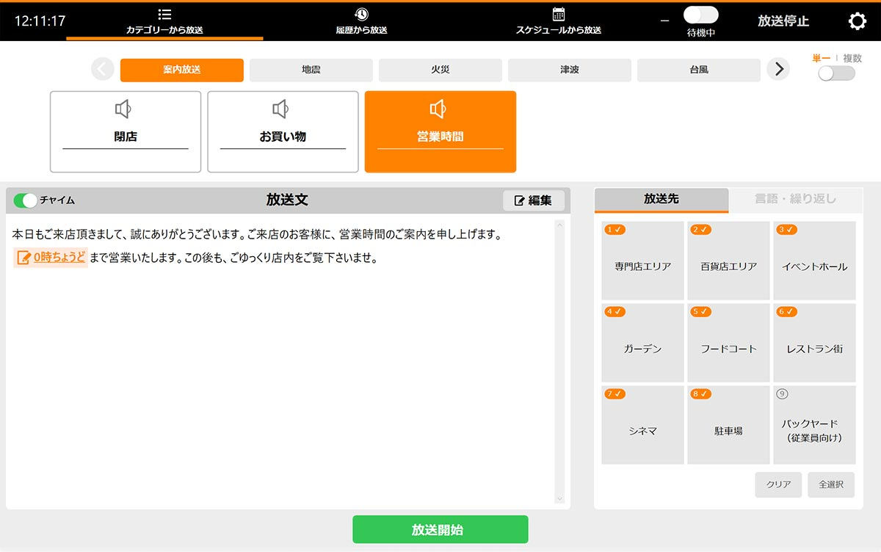The image size is (881, 552).
Task: Select the バックヤード (従業員向け) destination tile
Action: pos(814,426)
